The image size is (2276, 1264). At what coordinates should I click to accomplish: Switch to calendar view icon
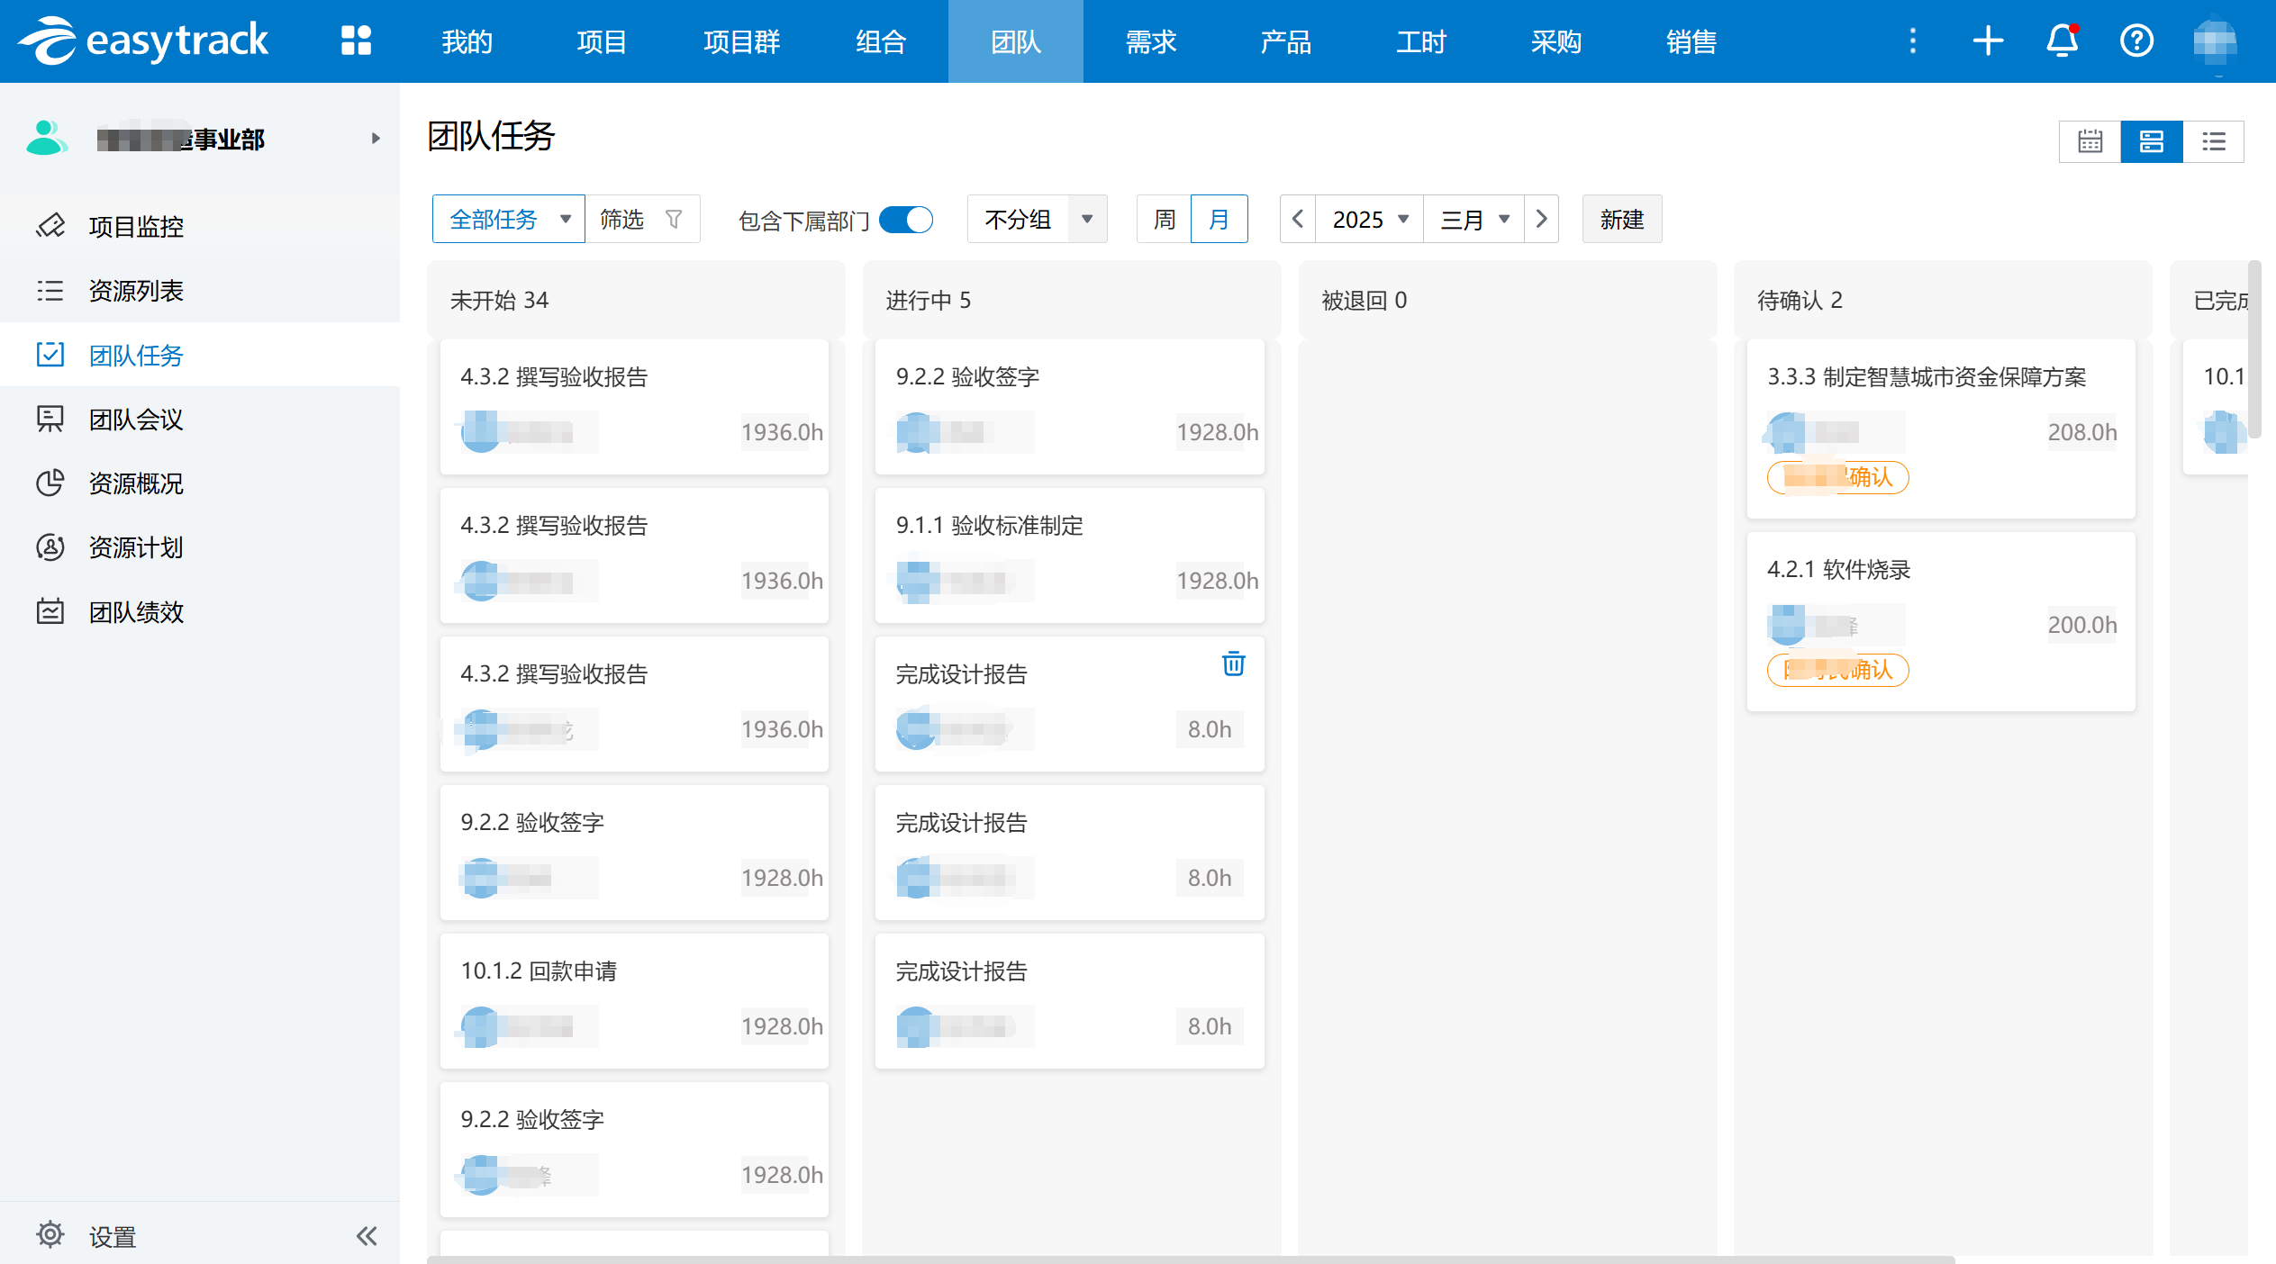point(2090,141)
